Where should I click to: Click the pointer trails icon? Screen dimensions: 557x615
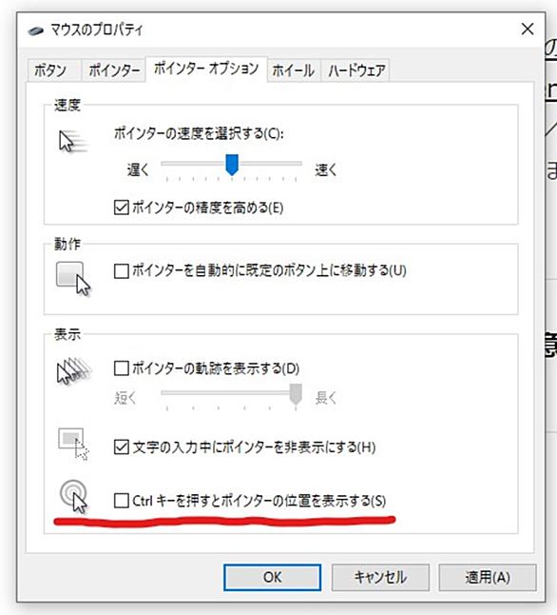pos(73,370)
